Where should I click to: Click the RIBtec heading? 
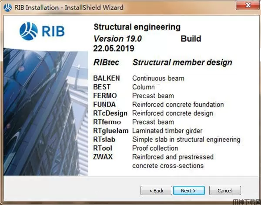pyautogui.click(x=106, y=63)
